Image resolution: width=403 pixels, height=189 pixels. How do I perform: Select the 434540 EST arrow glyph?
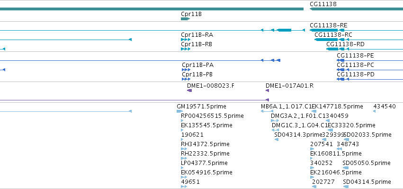pos(374,111)
